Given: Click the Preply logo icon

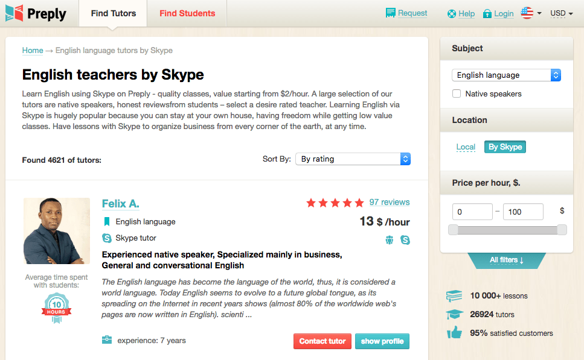Looking at the screenshot, I should point(14,13).
